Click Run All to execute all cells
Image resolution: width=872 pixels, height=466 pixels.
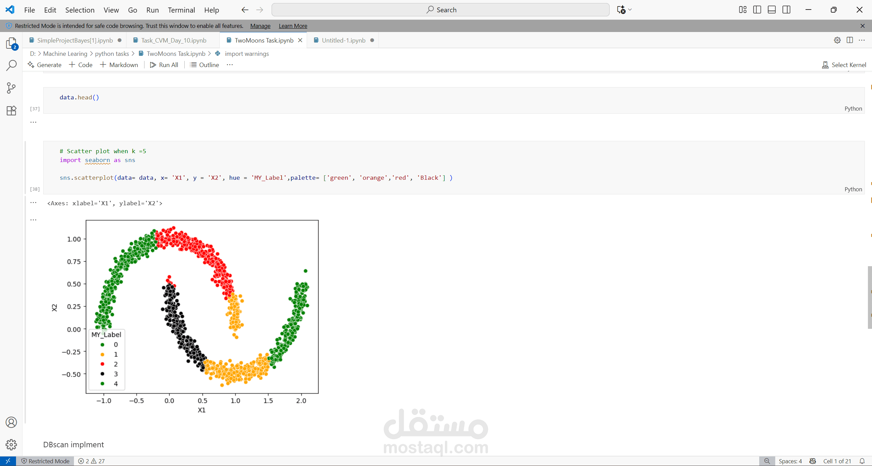[x=164, y=65]
